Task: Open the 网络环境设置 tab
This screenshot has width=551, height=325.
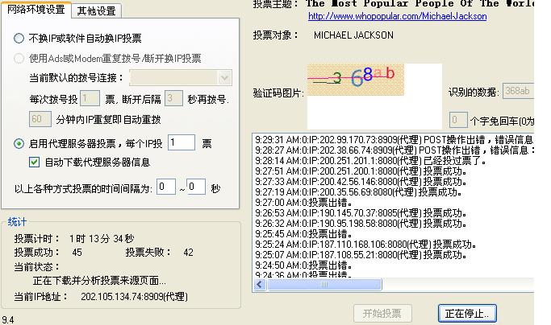Action: [x=35, y=10]
